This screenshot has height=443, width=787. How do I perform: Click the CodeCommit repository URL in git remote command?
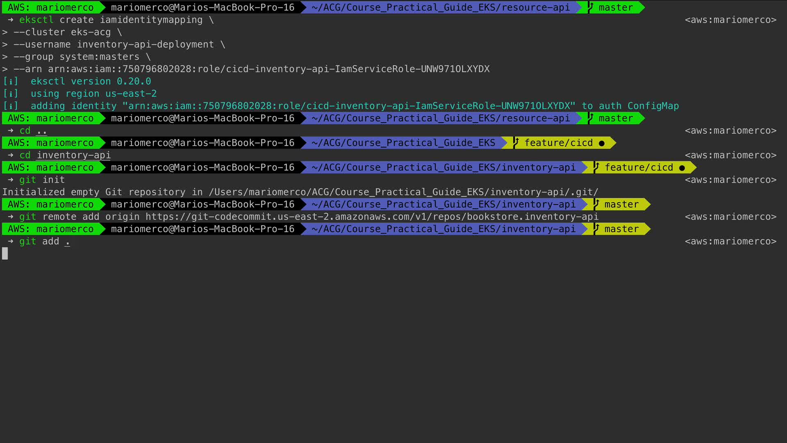(372, 217)
